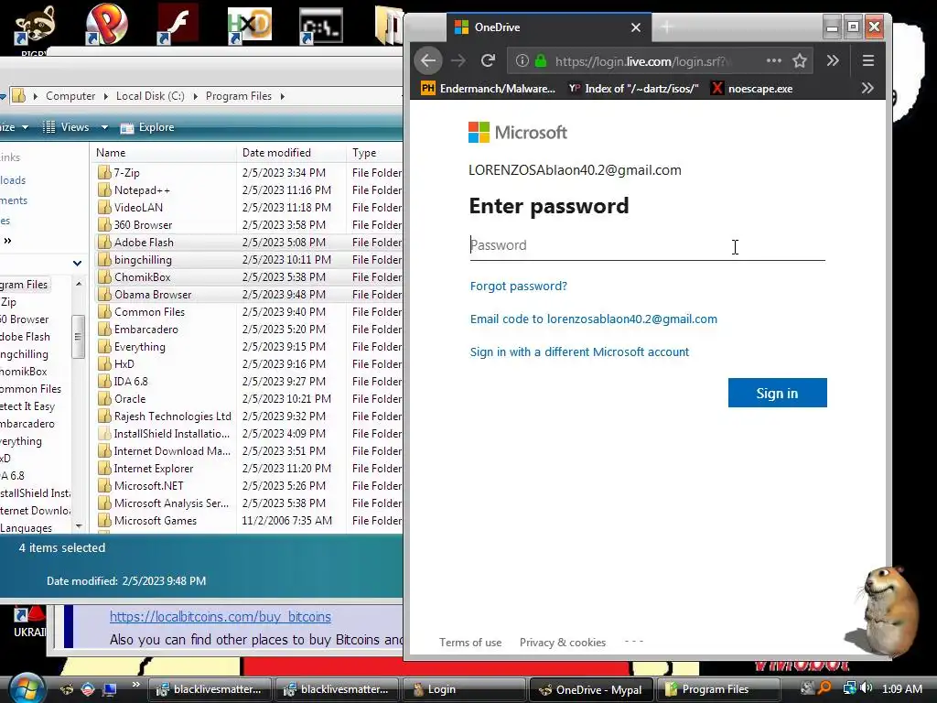
Task: Collapse the Folders pane chevron
Action: coord(77,263)
